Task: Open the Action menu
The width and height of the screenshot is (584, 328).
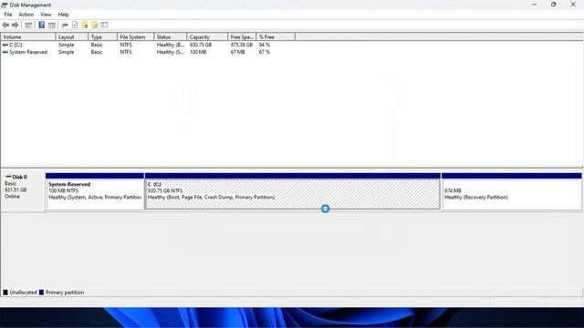Action: click(26, 15)
